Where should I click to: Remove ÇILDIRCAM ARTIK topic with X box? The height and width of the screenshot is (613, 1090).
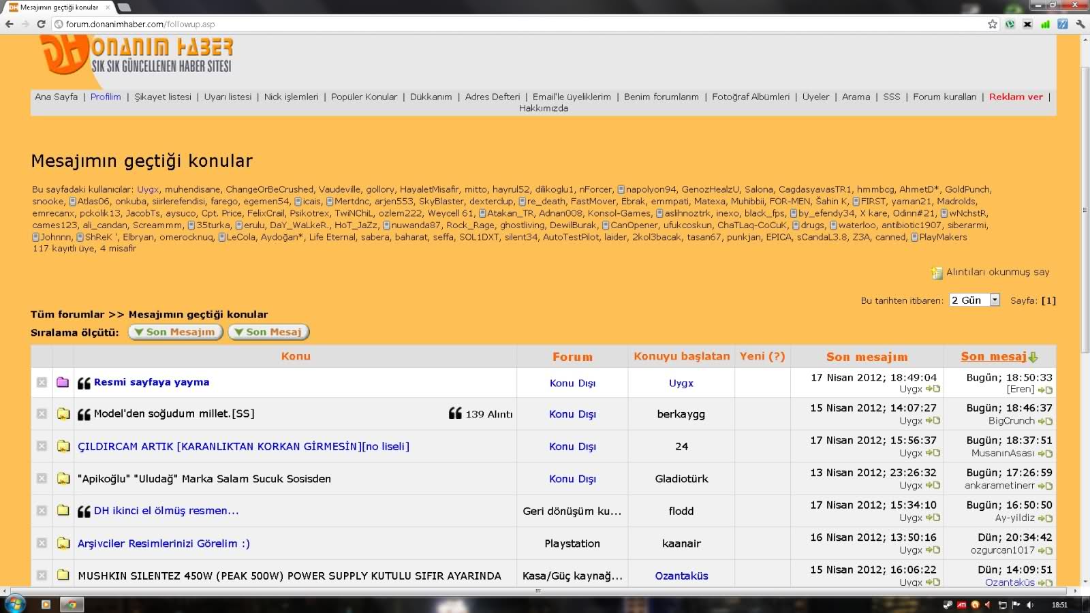click(42, 446)
